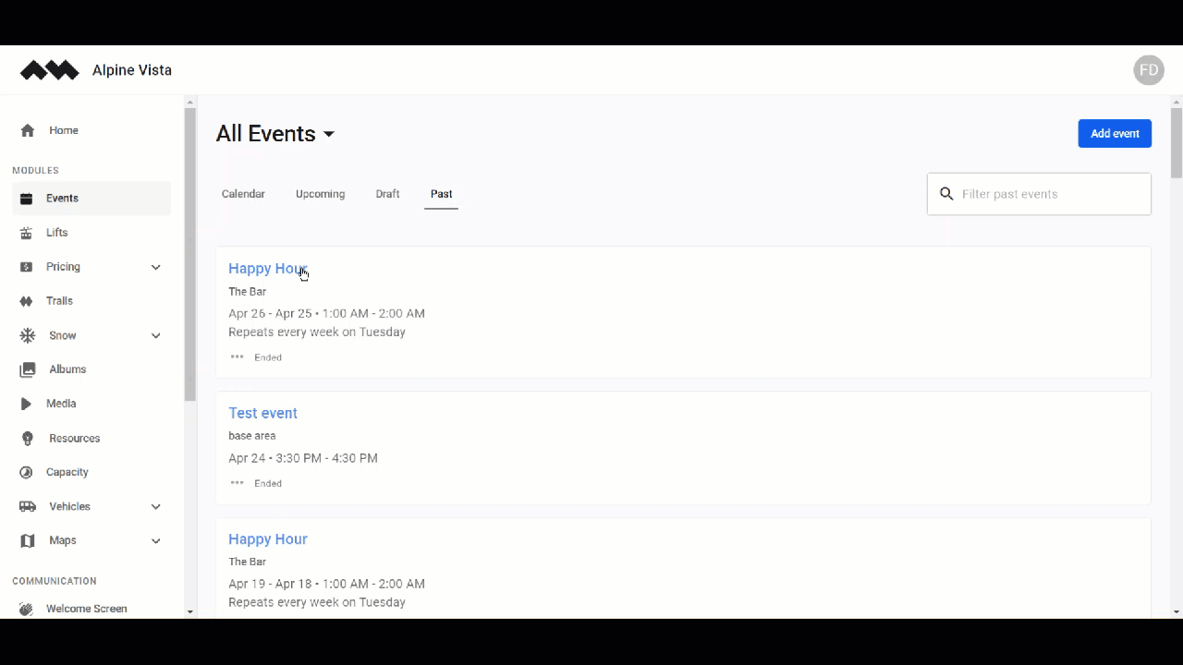
Task: Open the All Events dropdown
Action: pos(275,134)
